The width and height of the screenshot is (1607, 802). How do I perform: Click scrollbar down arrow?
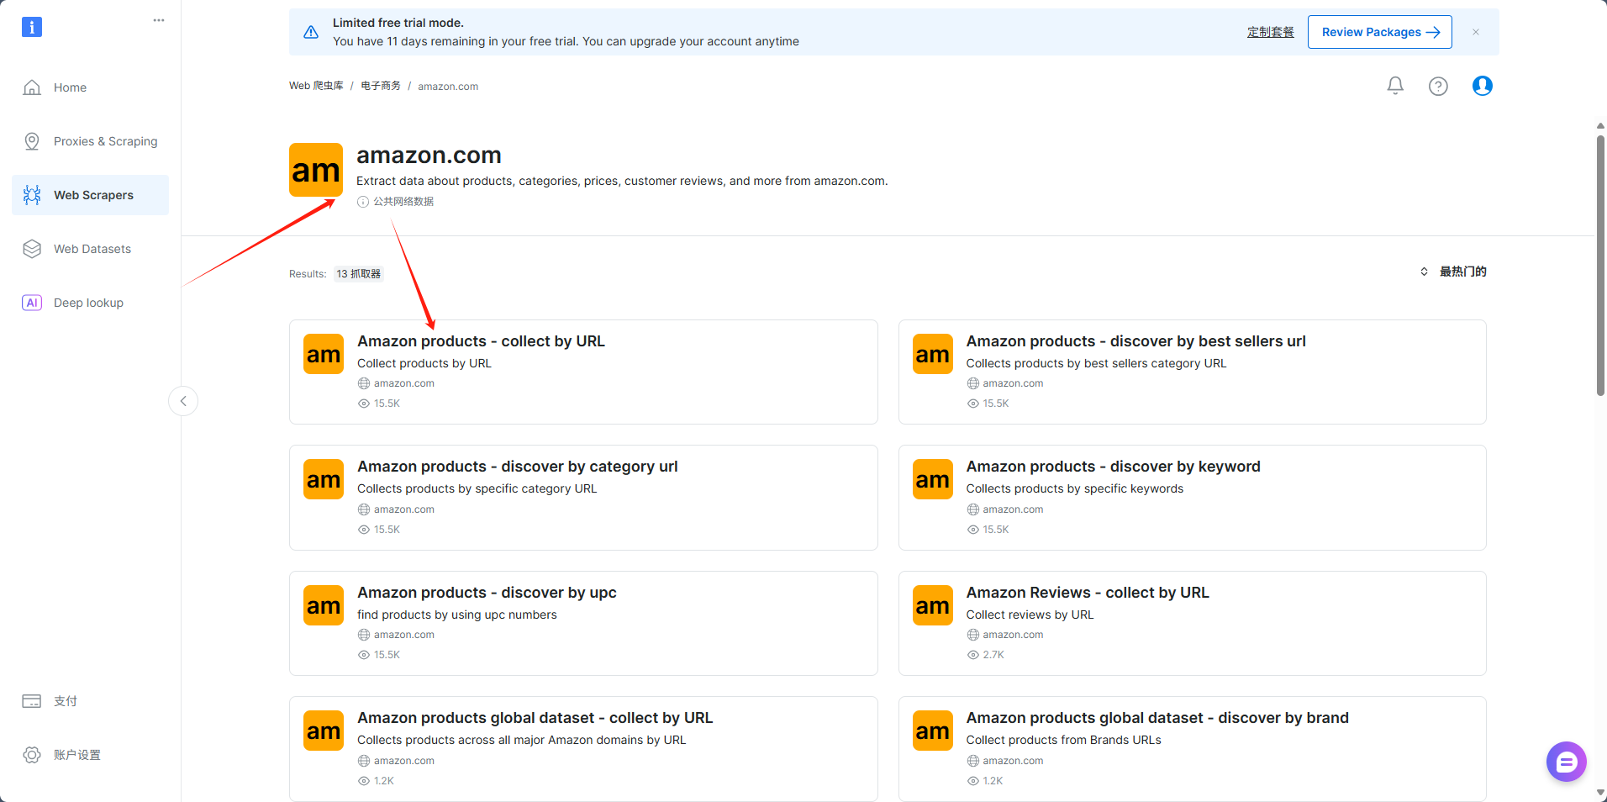pos(1600,793)
